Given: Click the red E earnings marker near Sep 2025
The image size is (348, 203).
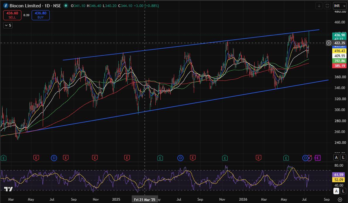Looking at the screenshot, I should (x=193, y=158).
